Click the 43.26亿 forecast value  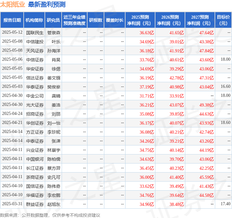click(206, 141)
